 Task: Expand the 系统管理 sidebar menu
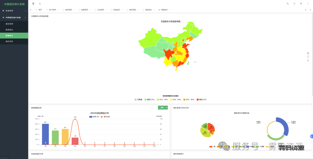tap(14, 11)
